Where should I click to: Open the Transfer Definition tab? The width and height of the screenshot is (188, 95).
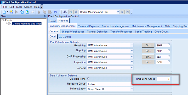click(97, 32)
